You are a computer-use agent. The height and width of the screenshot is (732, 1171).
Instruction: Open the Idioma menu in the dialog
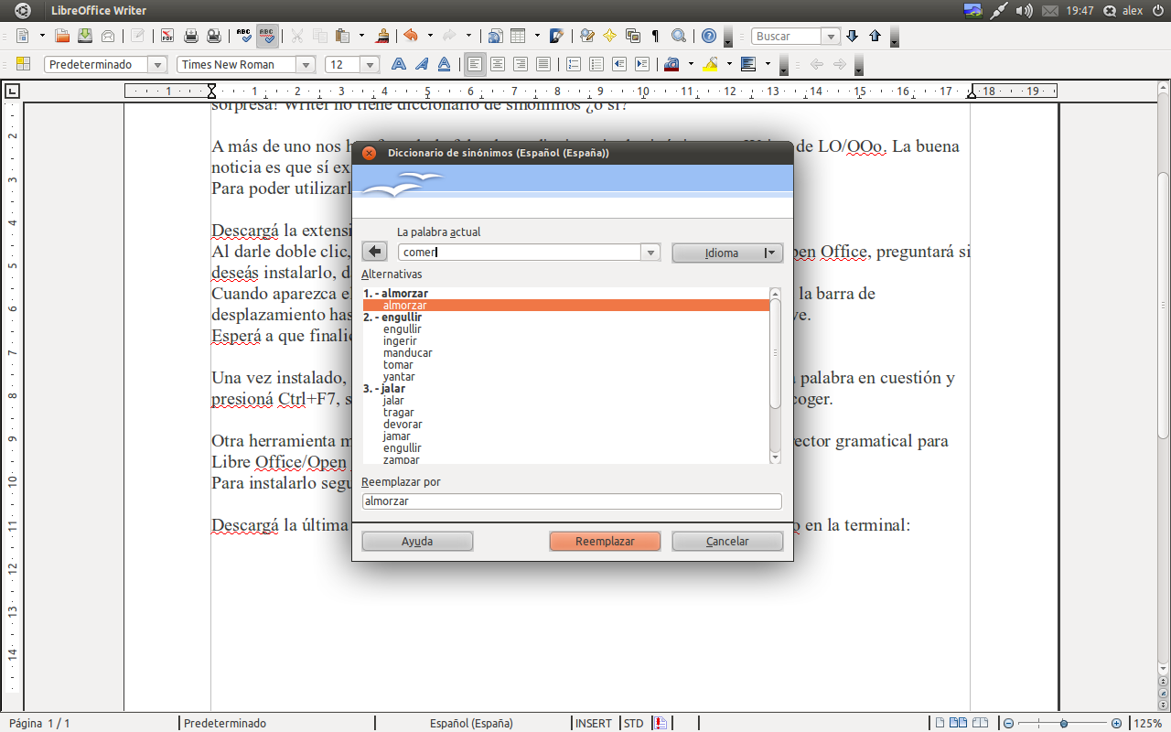click(727, 253)
